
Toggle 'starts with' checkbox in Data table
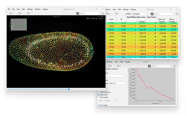click(175, 14)
